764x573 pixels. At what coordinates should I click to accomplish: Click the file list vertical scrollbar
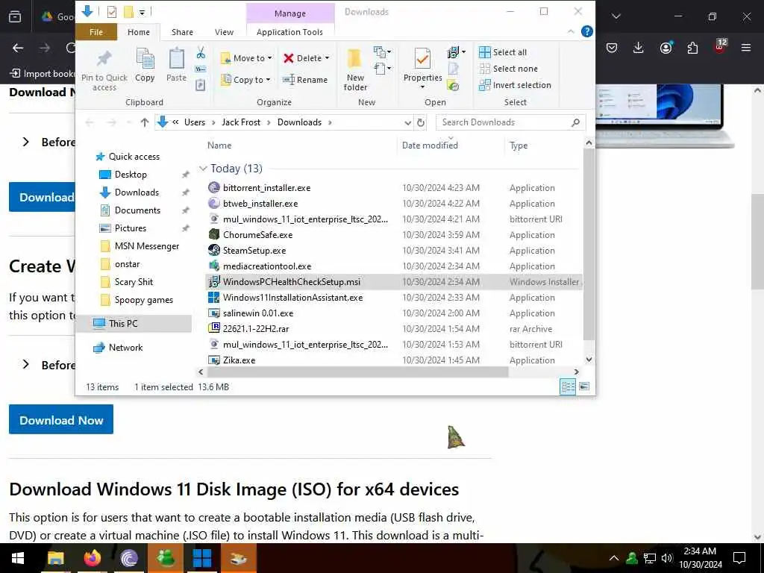[589, 244]
